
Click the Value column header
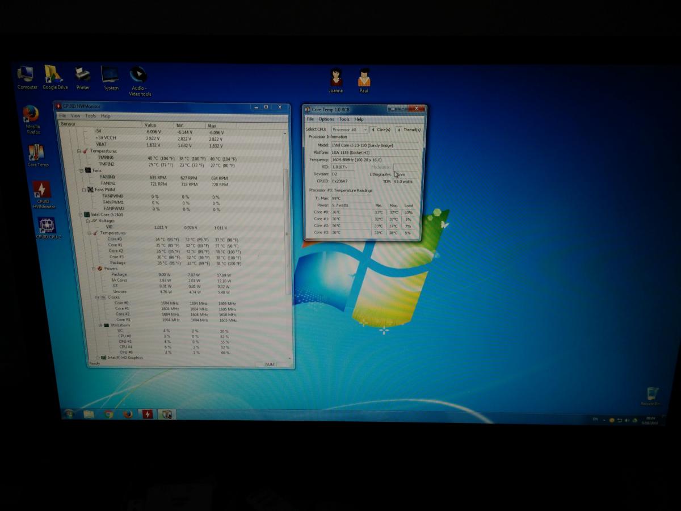coord(158,125)
